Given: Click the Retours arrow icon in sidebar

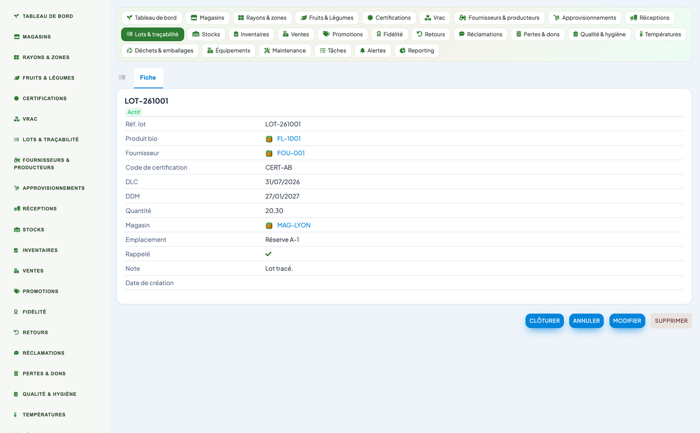Looking at the screenshot, I should tap(16, 333).
